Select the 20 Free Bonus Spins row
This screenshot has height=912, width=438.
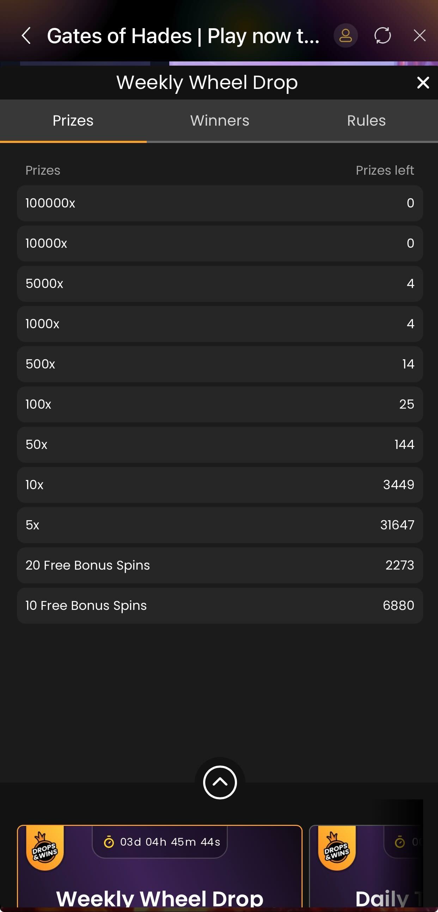[220, 565]
